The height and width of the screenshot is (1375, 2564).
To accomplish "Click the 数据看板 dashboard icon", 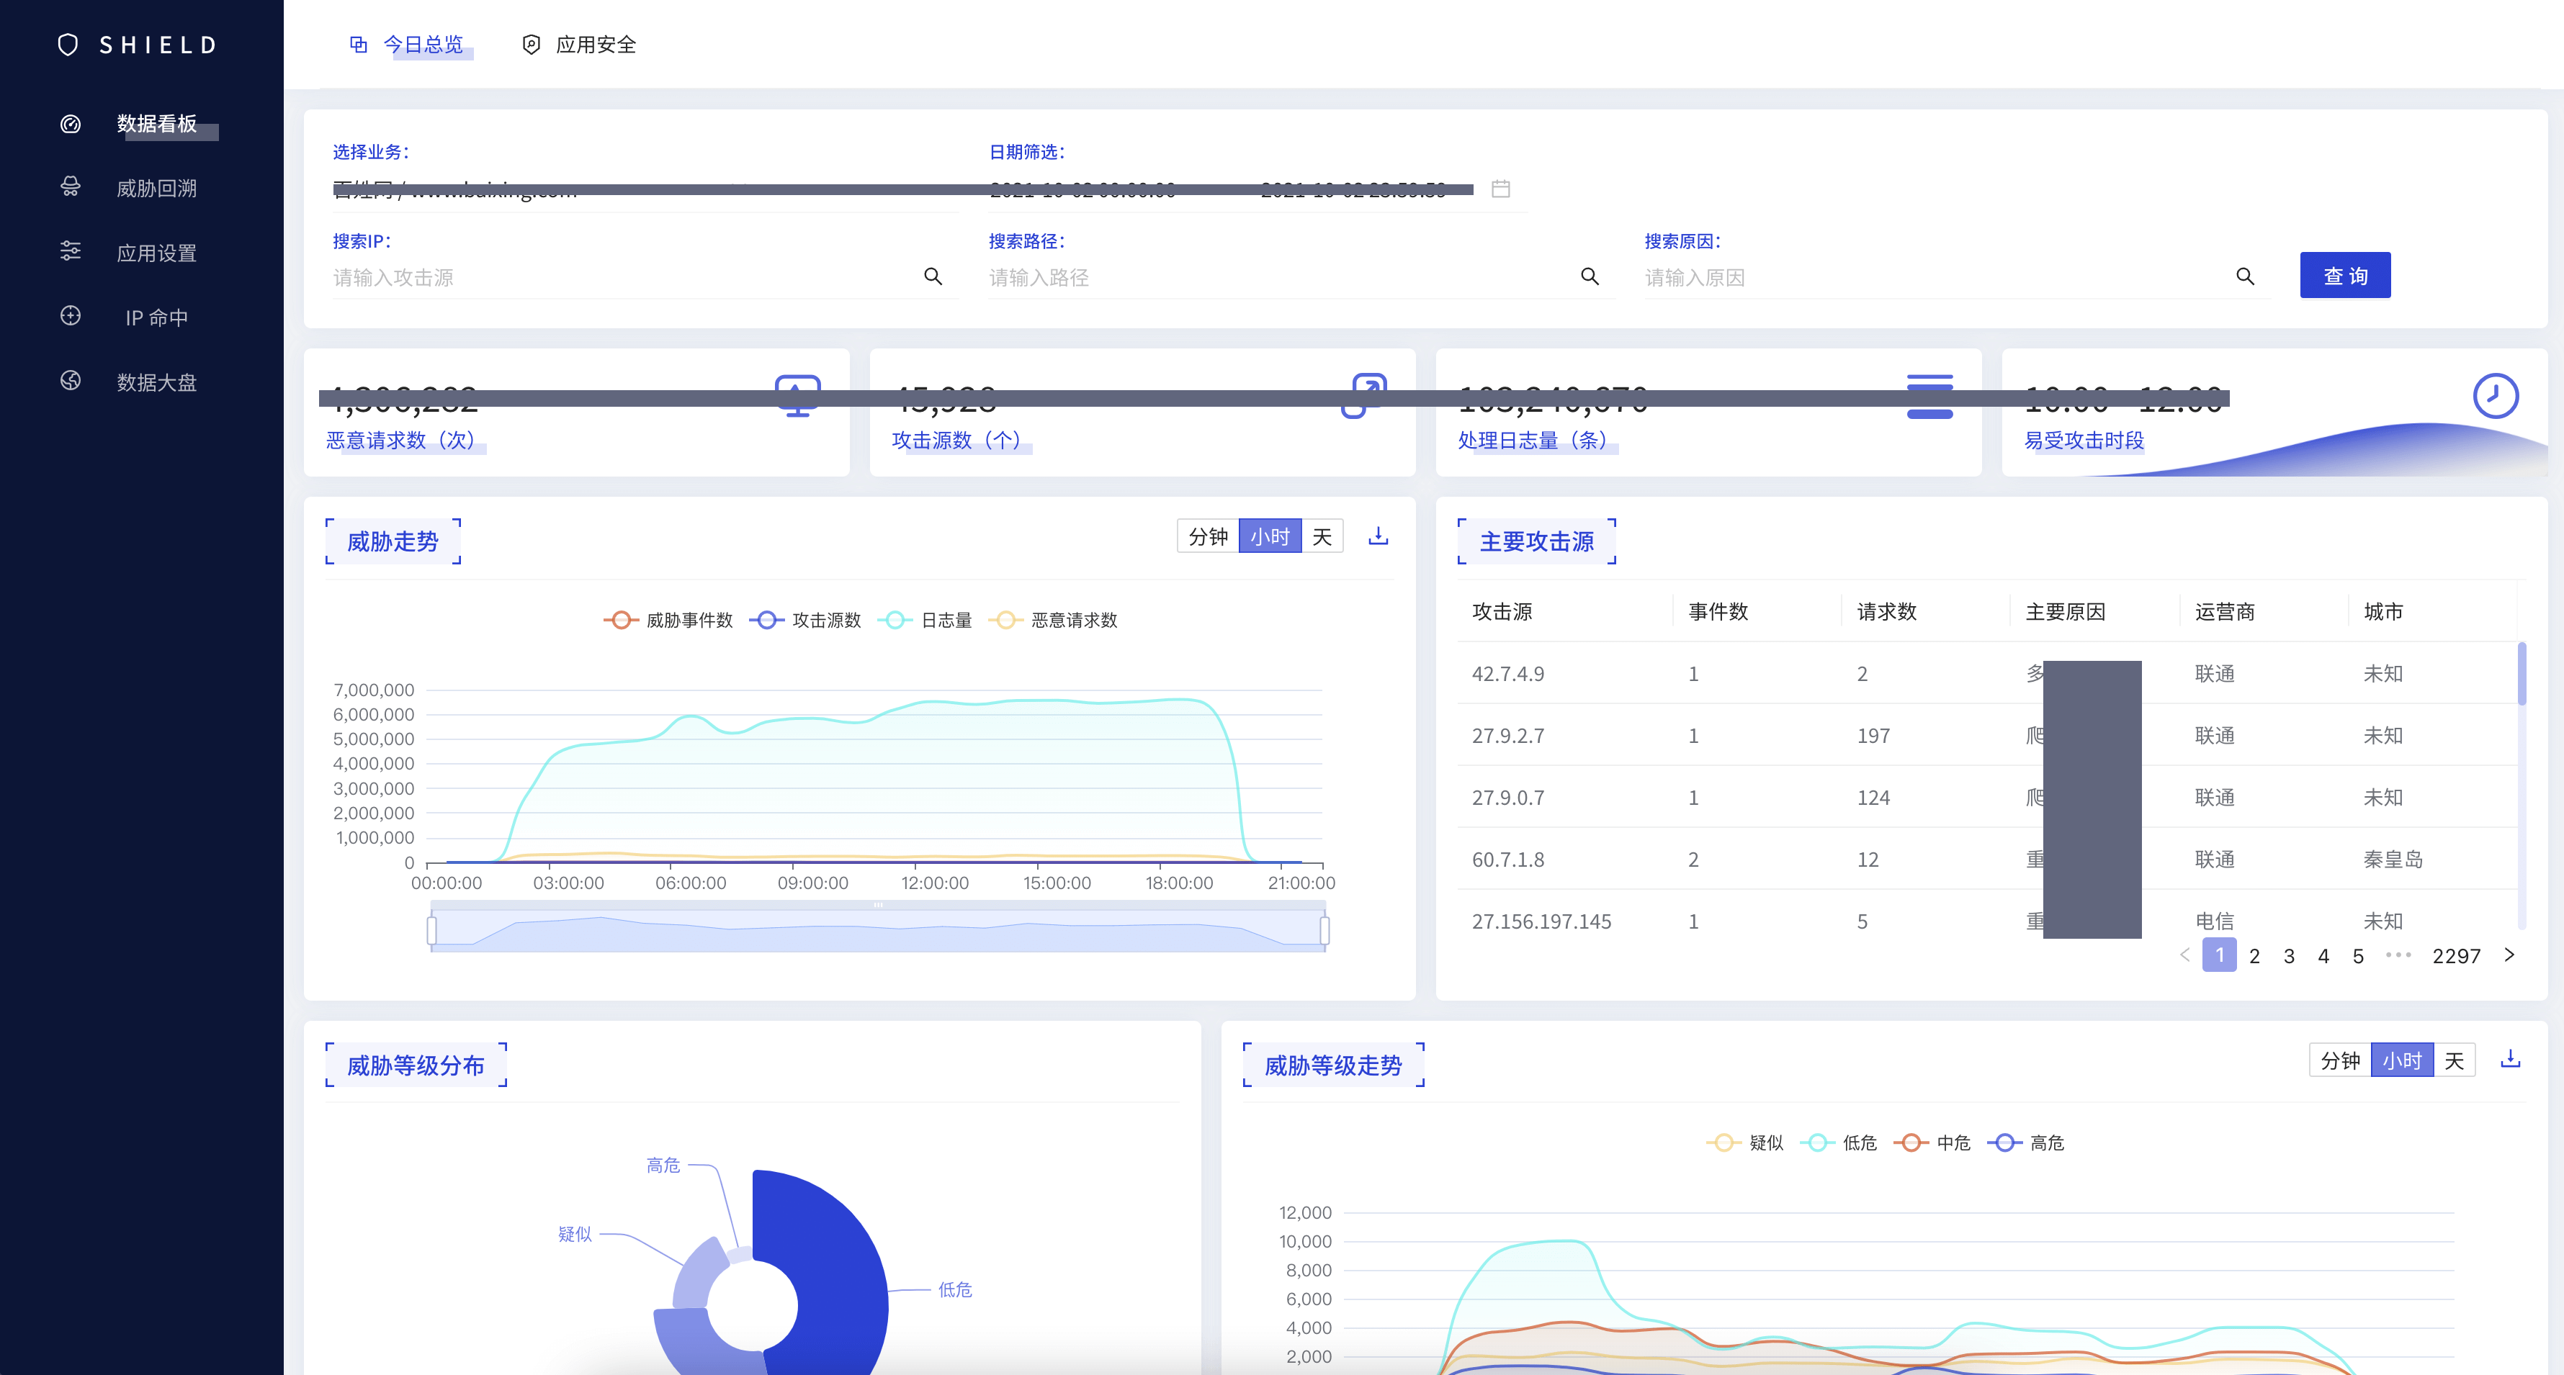I will (x=71, y=123).
